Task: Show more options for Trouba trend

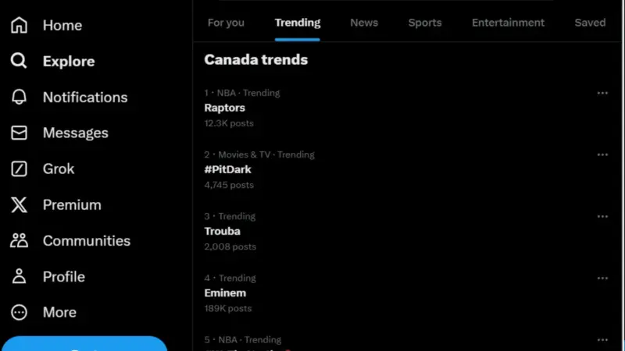Action: [x=602, y=216]
